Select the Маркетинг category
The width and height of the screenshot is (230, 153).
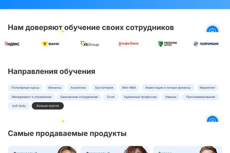click(x=207, y=88)
